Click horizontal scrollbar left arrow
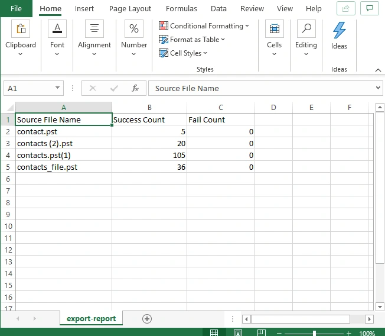385x336 pixels. tap(246, 319)
